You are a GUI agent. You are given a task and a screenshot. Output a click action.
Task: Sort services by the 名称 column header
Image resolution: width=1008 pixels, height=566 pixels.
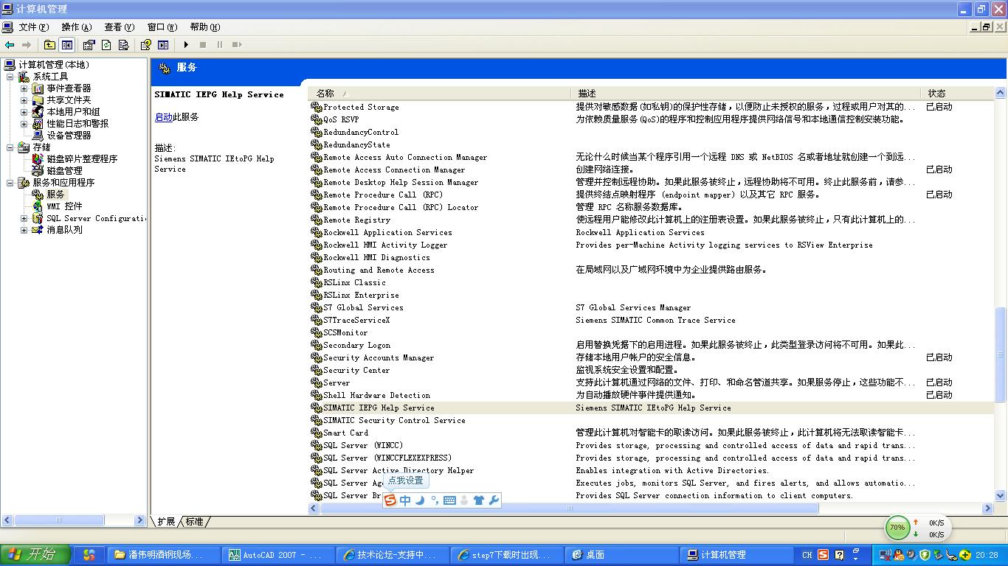click(x=440, y=94)
